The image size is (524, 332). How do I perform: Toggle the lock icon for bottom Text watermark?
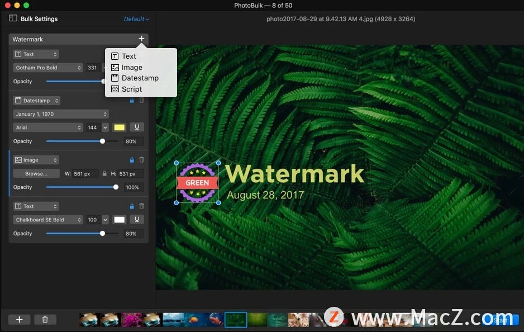(x=132, y=206)
